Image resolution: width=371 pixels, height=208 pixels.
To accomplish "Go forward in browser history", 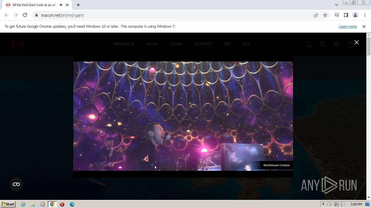I will pos(16,15).
